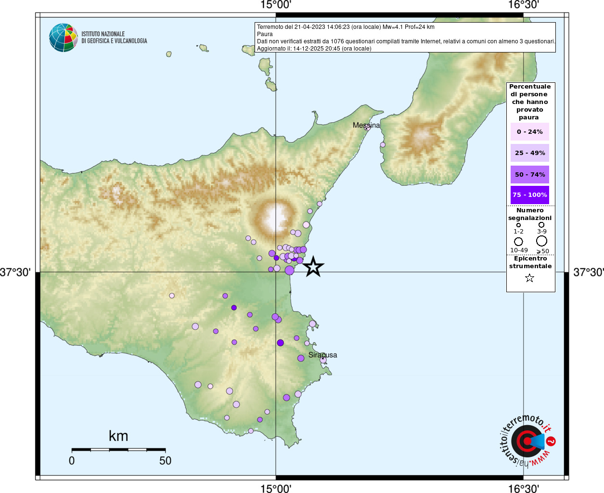This screenshot has height=493, width=604.
Task: Click the 0 - 24% color swatch
Action: (x=529, y=132)
